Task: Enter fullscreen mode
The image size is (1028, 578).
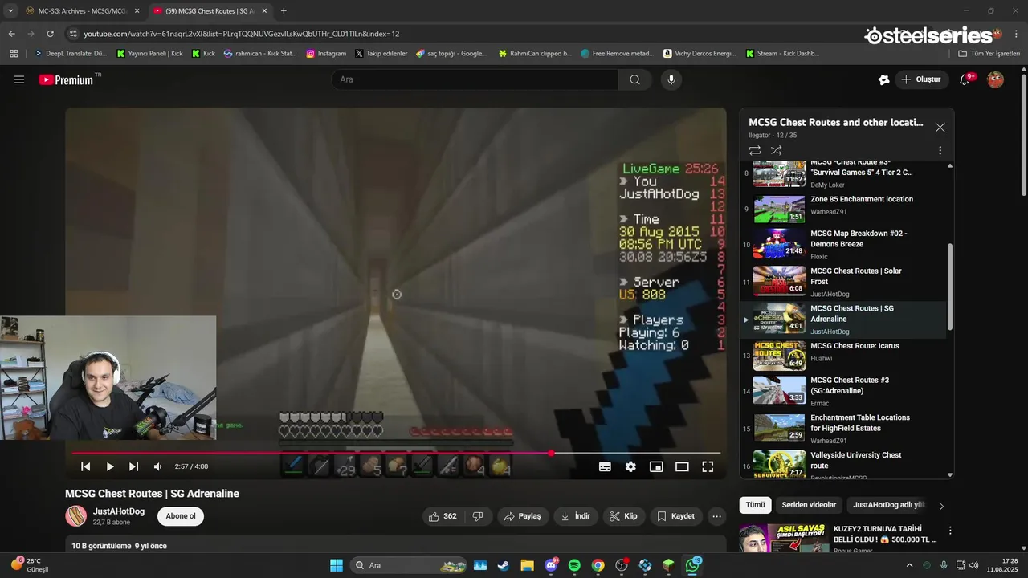Action: [708, 466]
